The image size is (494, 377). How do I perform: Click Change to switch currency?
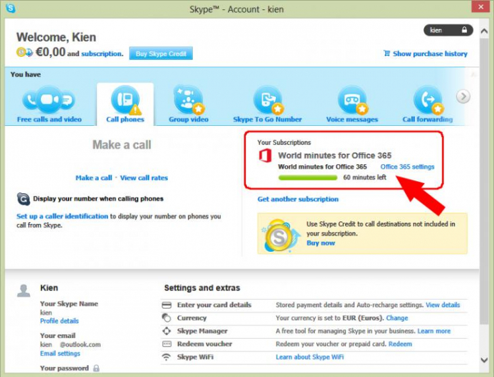[x=397, y=318]
